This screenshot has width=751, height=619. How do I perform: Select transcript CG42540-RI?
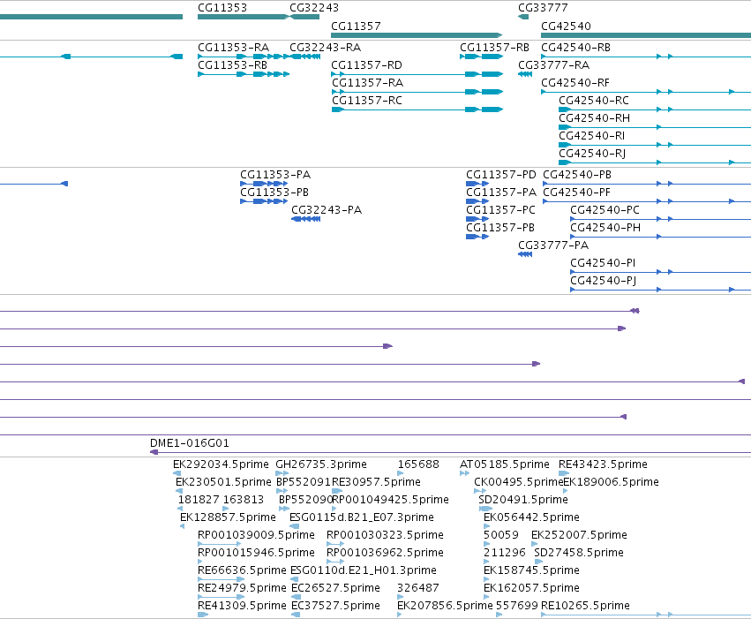click(x=592, y=136)
